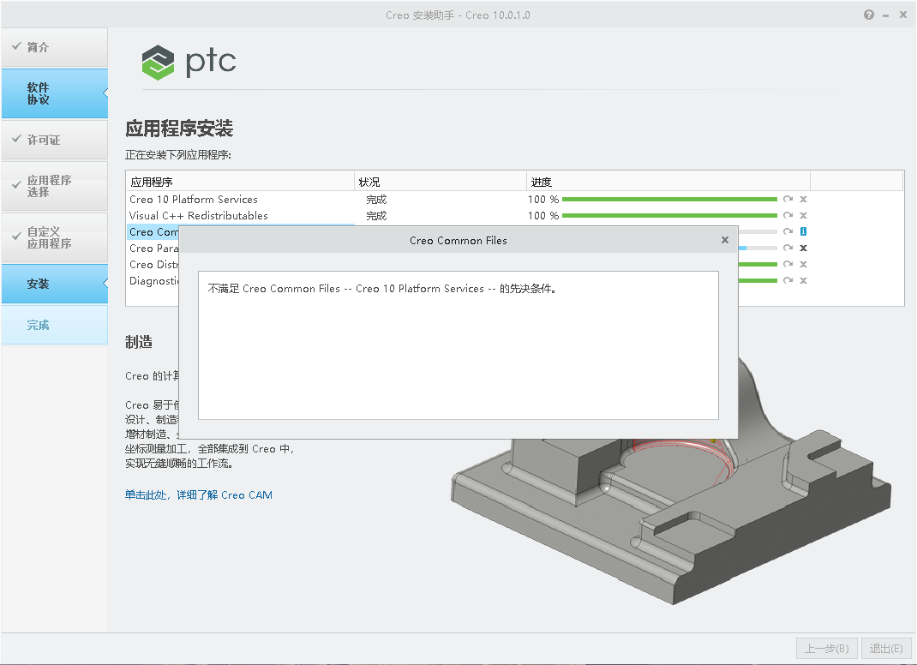Retry icon for Creo Parametric row
Screen dimensions: 917x665
788,248
